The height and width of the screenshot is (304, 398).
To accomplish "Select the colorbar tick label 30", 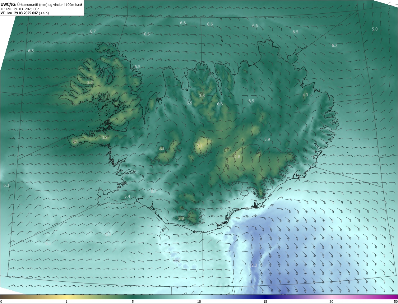I will coord(331,302).
